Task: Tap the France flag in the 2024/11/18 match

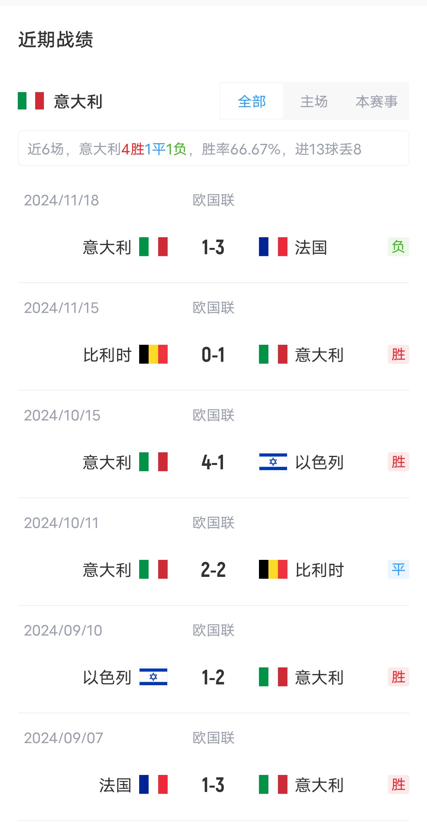Action: click(273, 247)
